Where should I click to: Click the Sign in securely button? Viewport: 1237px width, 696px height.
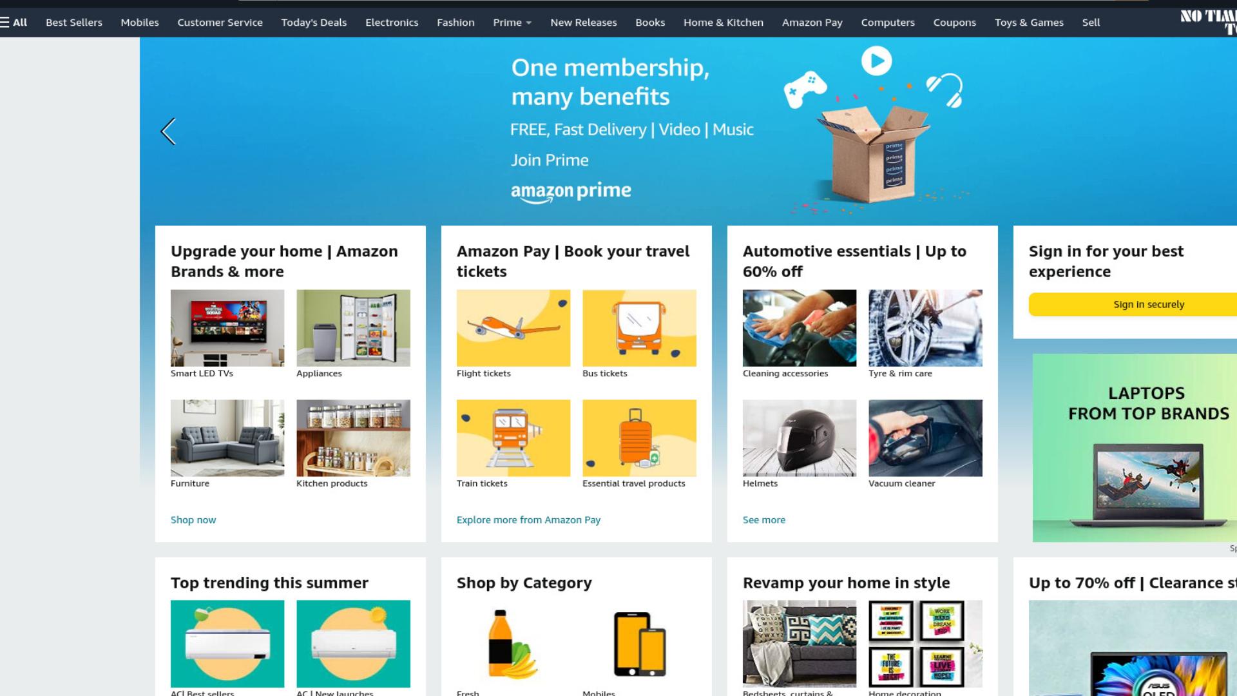pyautogui.click(x=1133, y=304)
